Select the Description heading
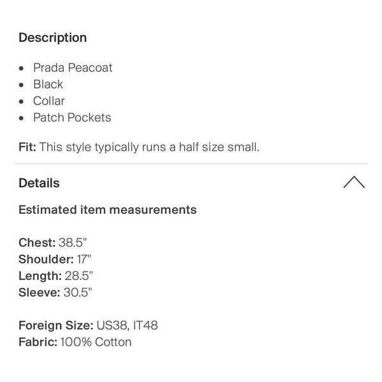Viewport: 382px width, 382px height. coord(53,38)
